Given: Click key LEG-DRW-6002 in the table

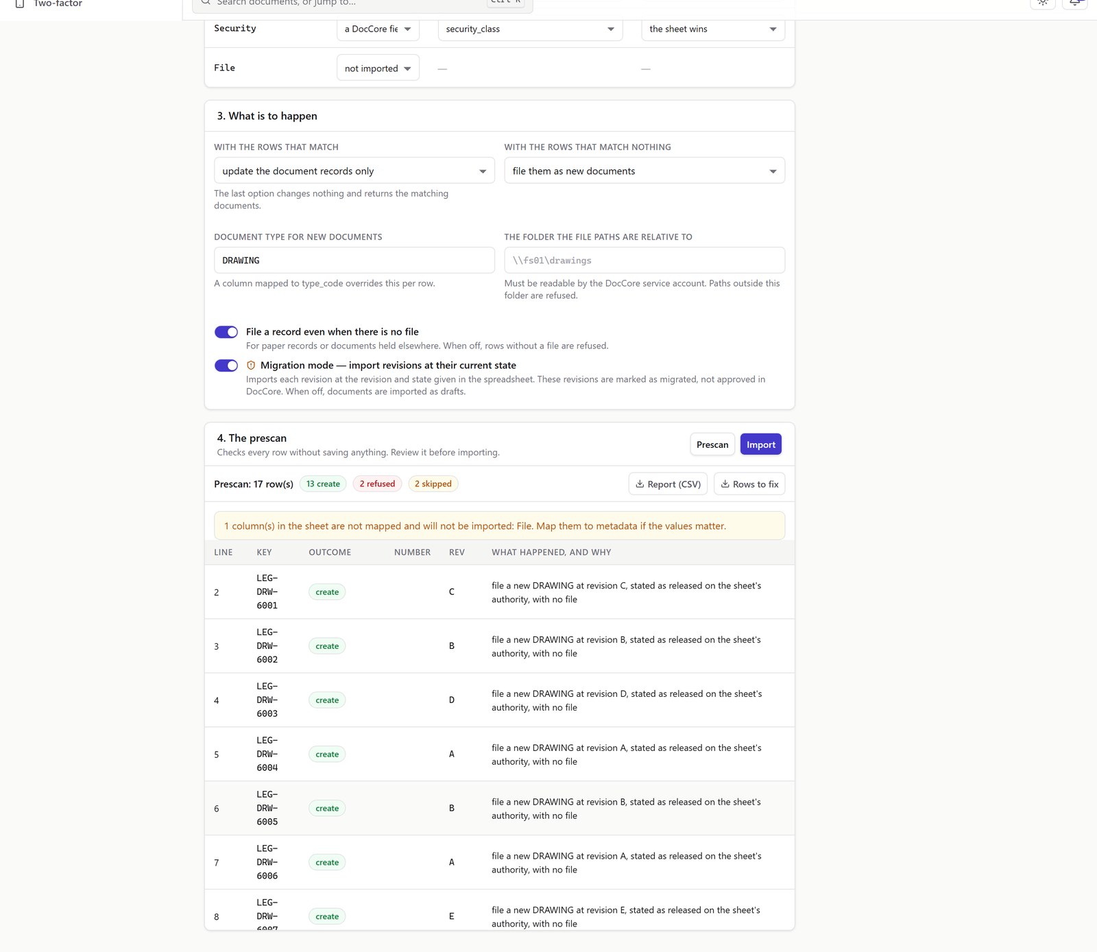Looking at the screenshot, I should click(x=267, y=646).
